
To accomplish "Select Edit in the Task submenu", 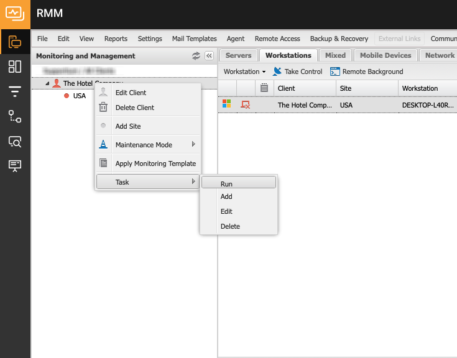I will click(239, 211).
